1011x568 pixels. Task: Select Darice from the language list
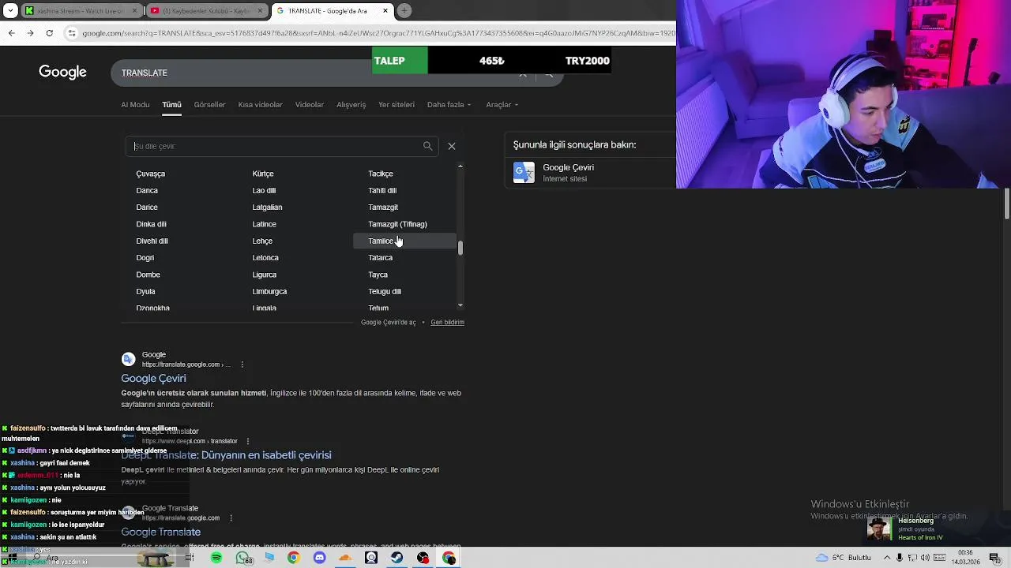[147, 207]
